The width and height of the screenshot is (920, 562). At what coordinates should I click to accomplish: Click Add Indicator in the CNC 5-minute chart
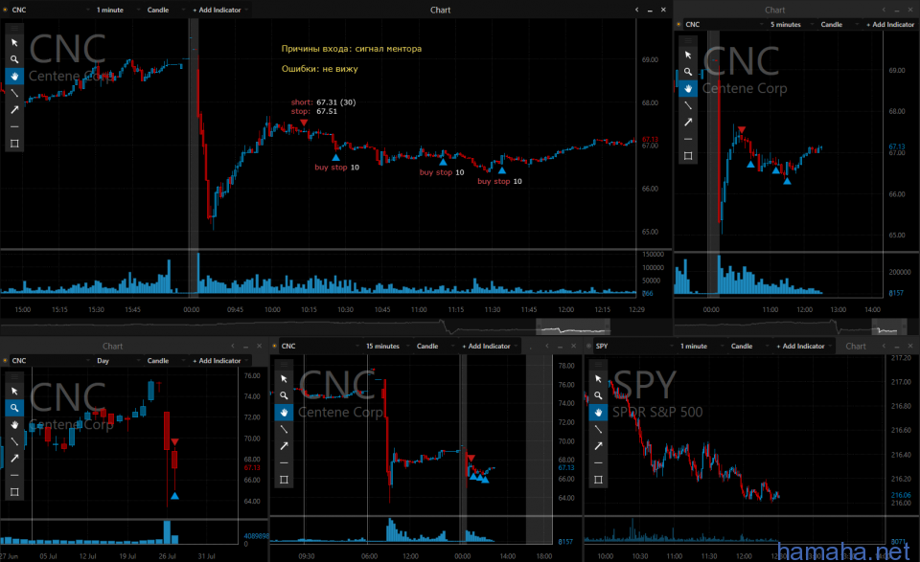coord(890,25)
